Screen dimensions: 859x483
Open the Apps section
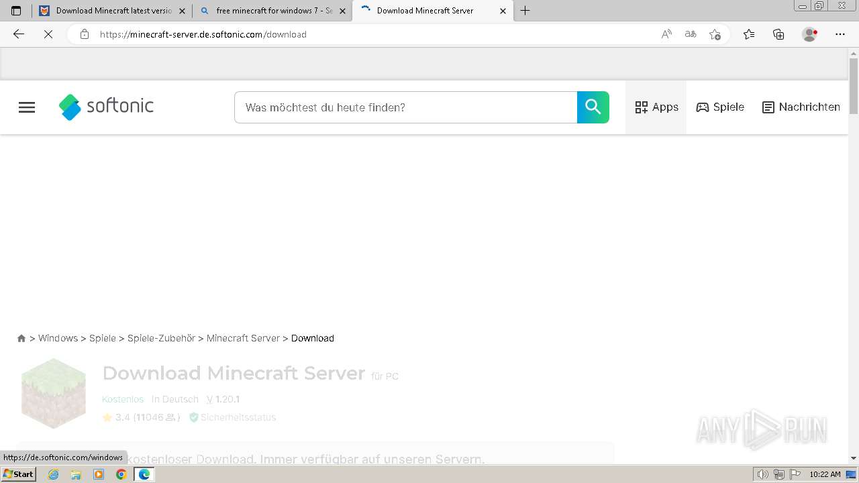[656, 107]
